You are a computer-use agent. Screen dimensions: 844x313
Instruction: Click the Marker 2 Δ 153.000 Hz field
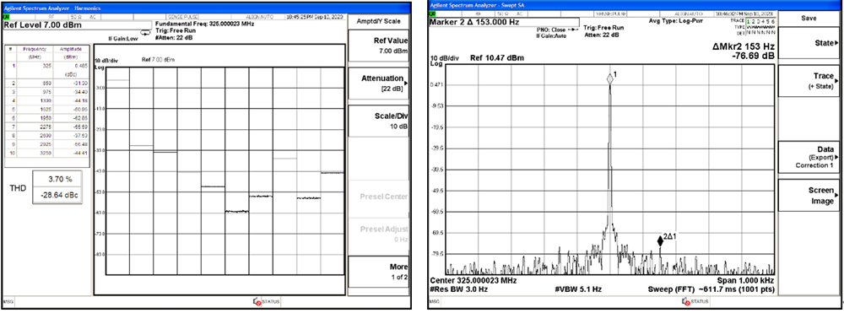[x=505, y=21]
